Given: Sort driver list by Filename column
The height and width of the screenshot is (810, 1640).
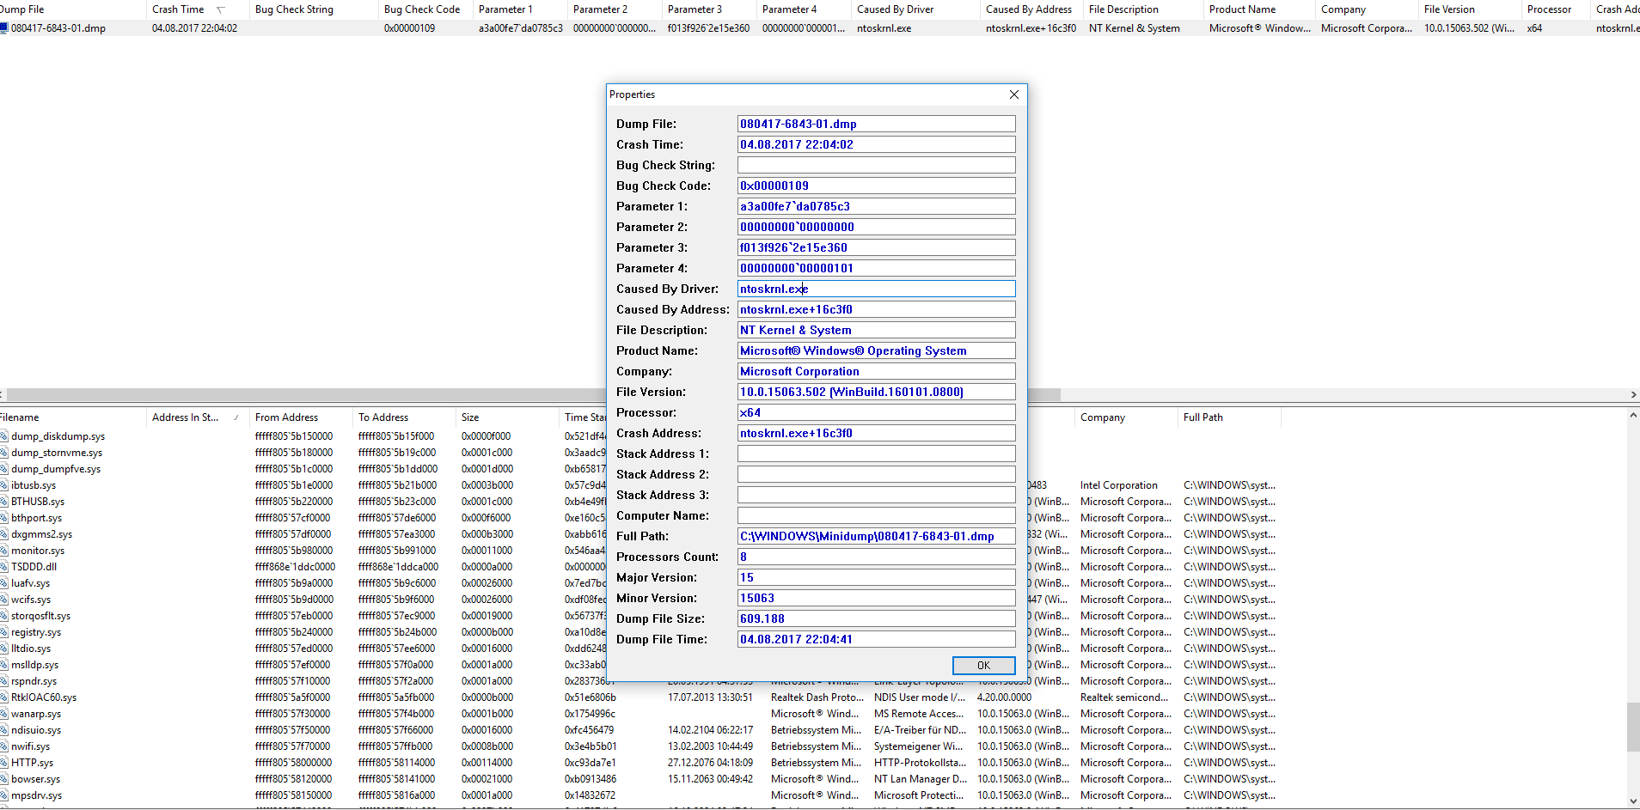Looking at the screenshot, I should pyautogui.click(x=72, y=417).
